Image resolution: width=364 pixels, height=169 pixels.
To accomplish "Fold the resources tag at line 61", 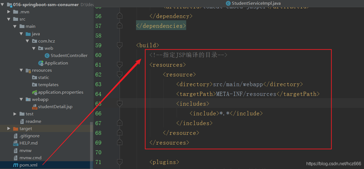I will (x=120, y=65).
